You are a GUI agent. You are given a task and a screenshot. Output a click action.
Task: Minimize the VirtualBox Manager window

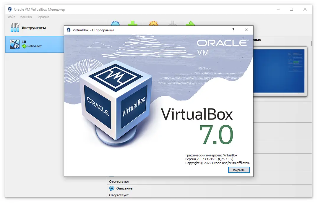click(x=278, y=9)
